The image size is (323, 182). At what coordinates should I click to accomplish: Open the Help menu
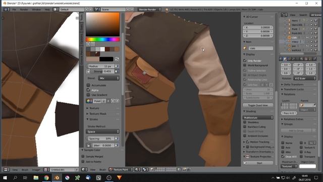(47, 10)
